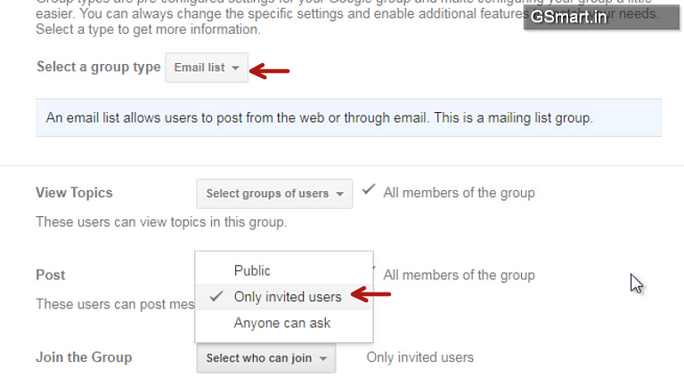Click Only invited users text beside join dropdown
The width and height of the screenshot is (684, 384).
[x=420, y=357]
